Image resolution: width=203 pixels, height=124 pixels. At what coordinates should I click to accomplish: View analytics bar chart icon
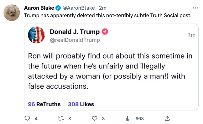coord(128,118)
